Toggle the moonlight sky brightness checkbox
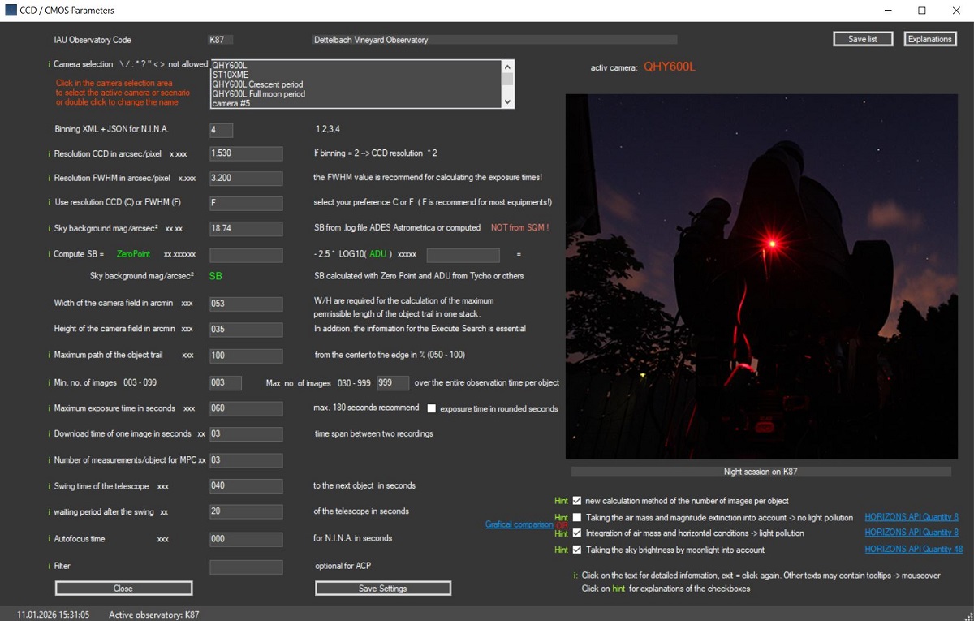This screenshot has height=621, width=974. tap(577, 550)
